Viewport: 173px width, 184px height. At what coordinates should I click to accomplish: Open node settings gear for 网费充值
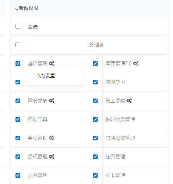[51, 101]
